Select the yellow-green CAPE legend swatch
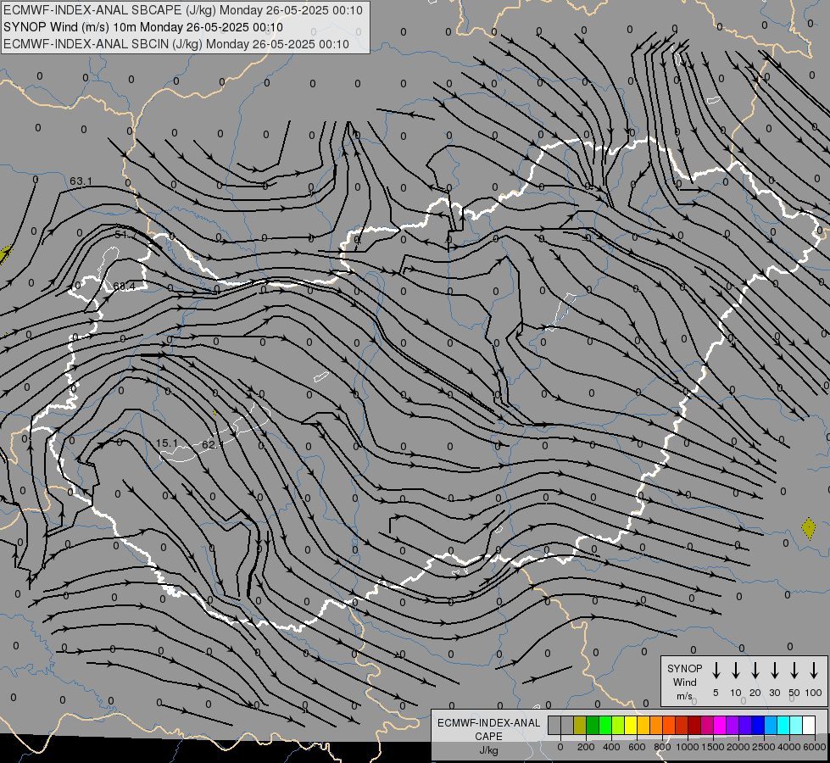Viewport: 830px width, 763px height. tap(618, 725)
